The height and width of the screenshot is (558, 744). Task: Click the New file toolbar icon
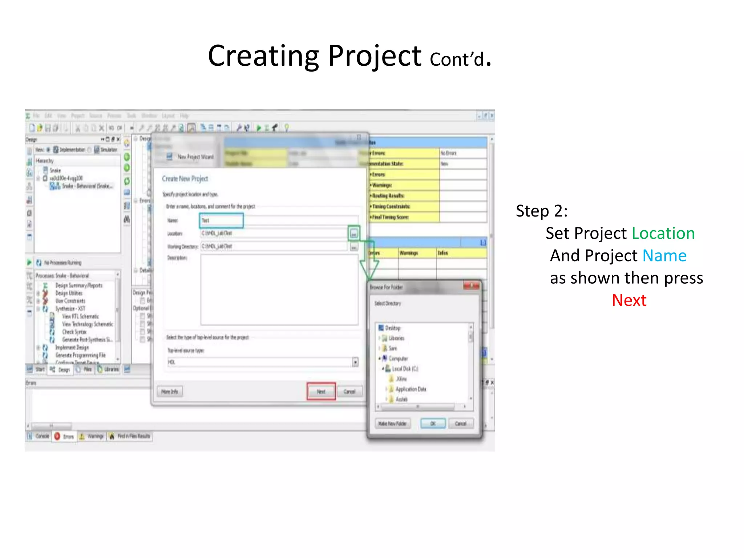coord(32,128)
